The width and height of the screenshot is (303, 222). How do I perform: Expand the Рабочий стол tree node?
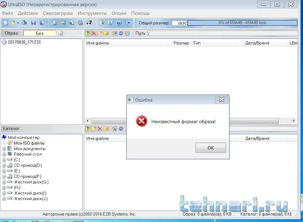pyautogui.click(x=4, y=154)
